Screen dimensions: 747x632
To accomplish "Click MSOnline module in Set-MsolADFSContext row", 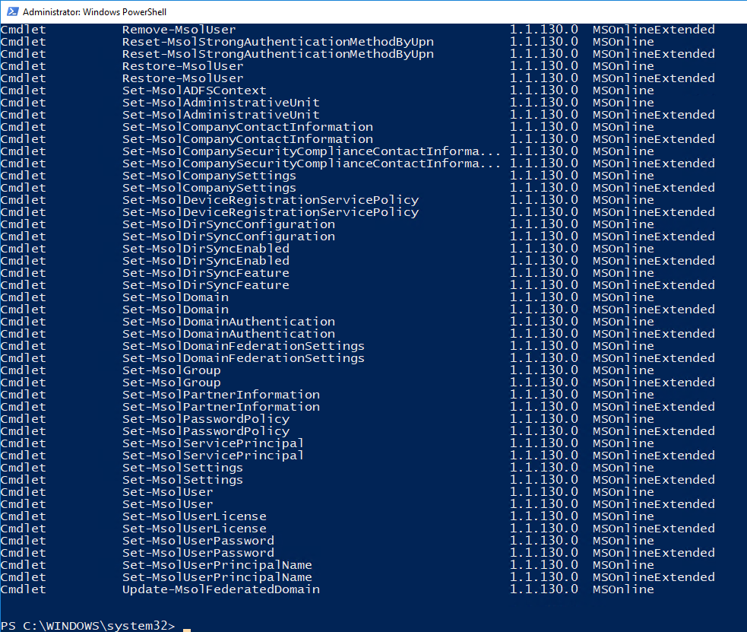I will point(623,91).
